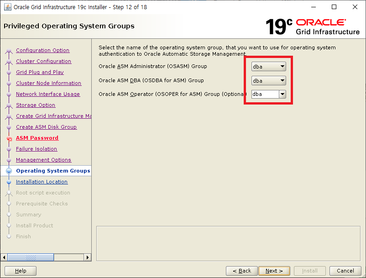Open the ASM Password step in red
Viewport: 366px width, 278px height.
tap(37, 138)
